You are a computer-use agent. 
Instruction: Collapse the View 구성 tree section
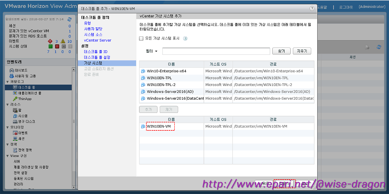8,156
